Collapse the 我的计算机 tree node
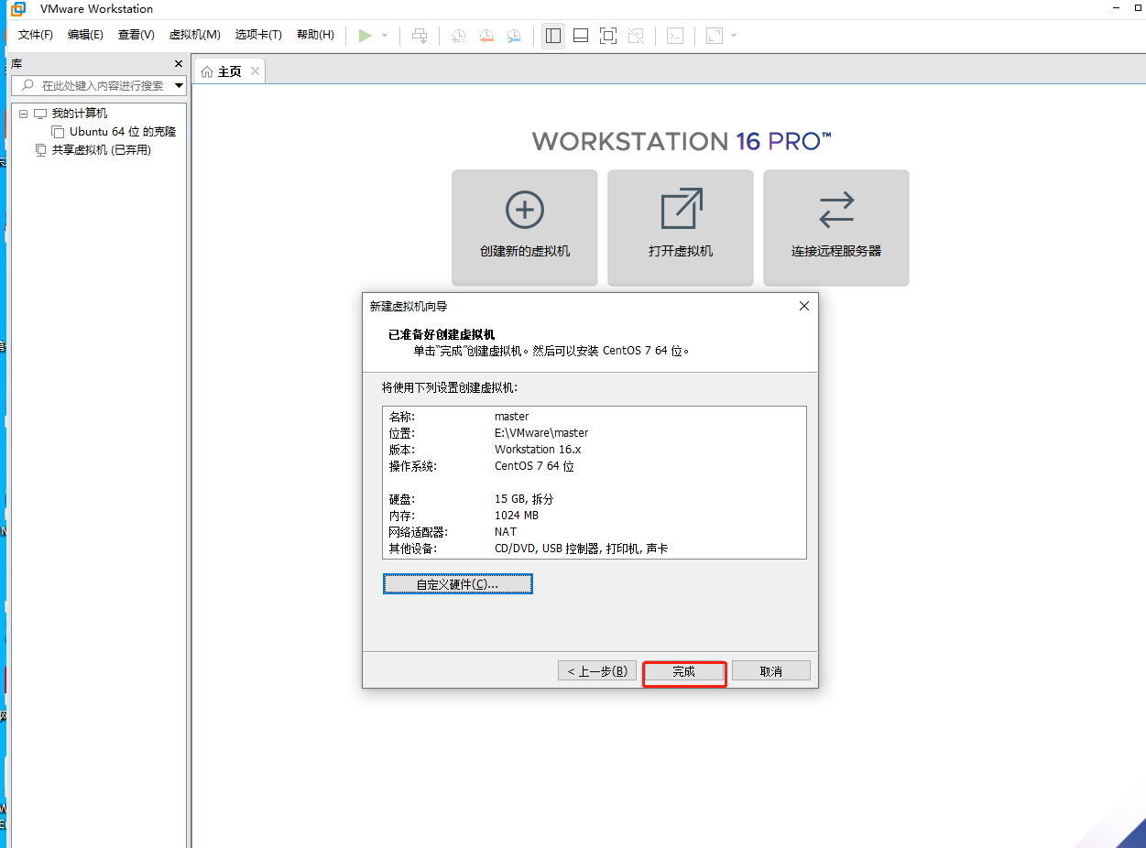This screenshot has height=848, width=1146. (24, 114)
